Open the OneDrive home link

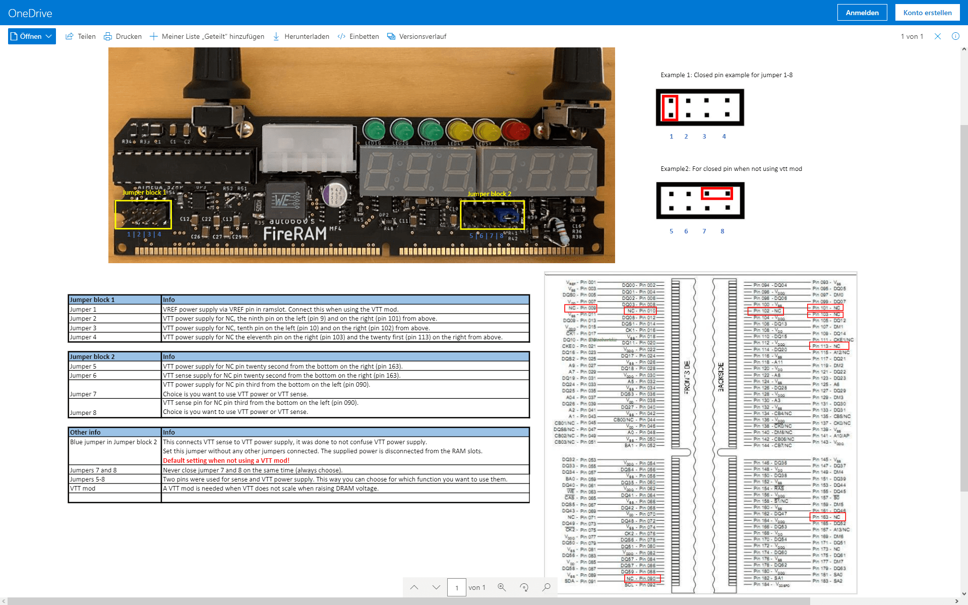pos(30,13)
